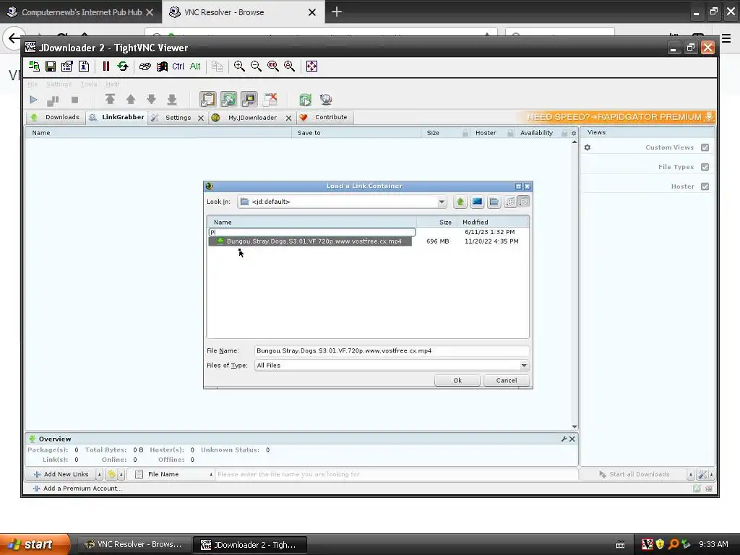Open the Downloads tab

point(55,117)
